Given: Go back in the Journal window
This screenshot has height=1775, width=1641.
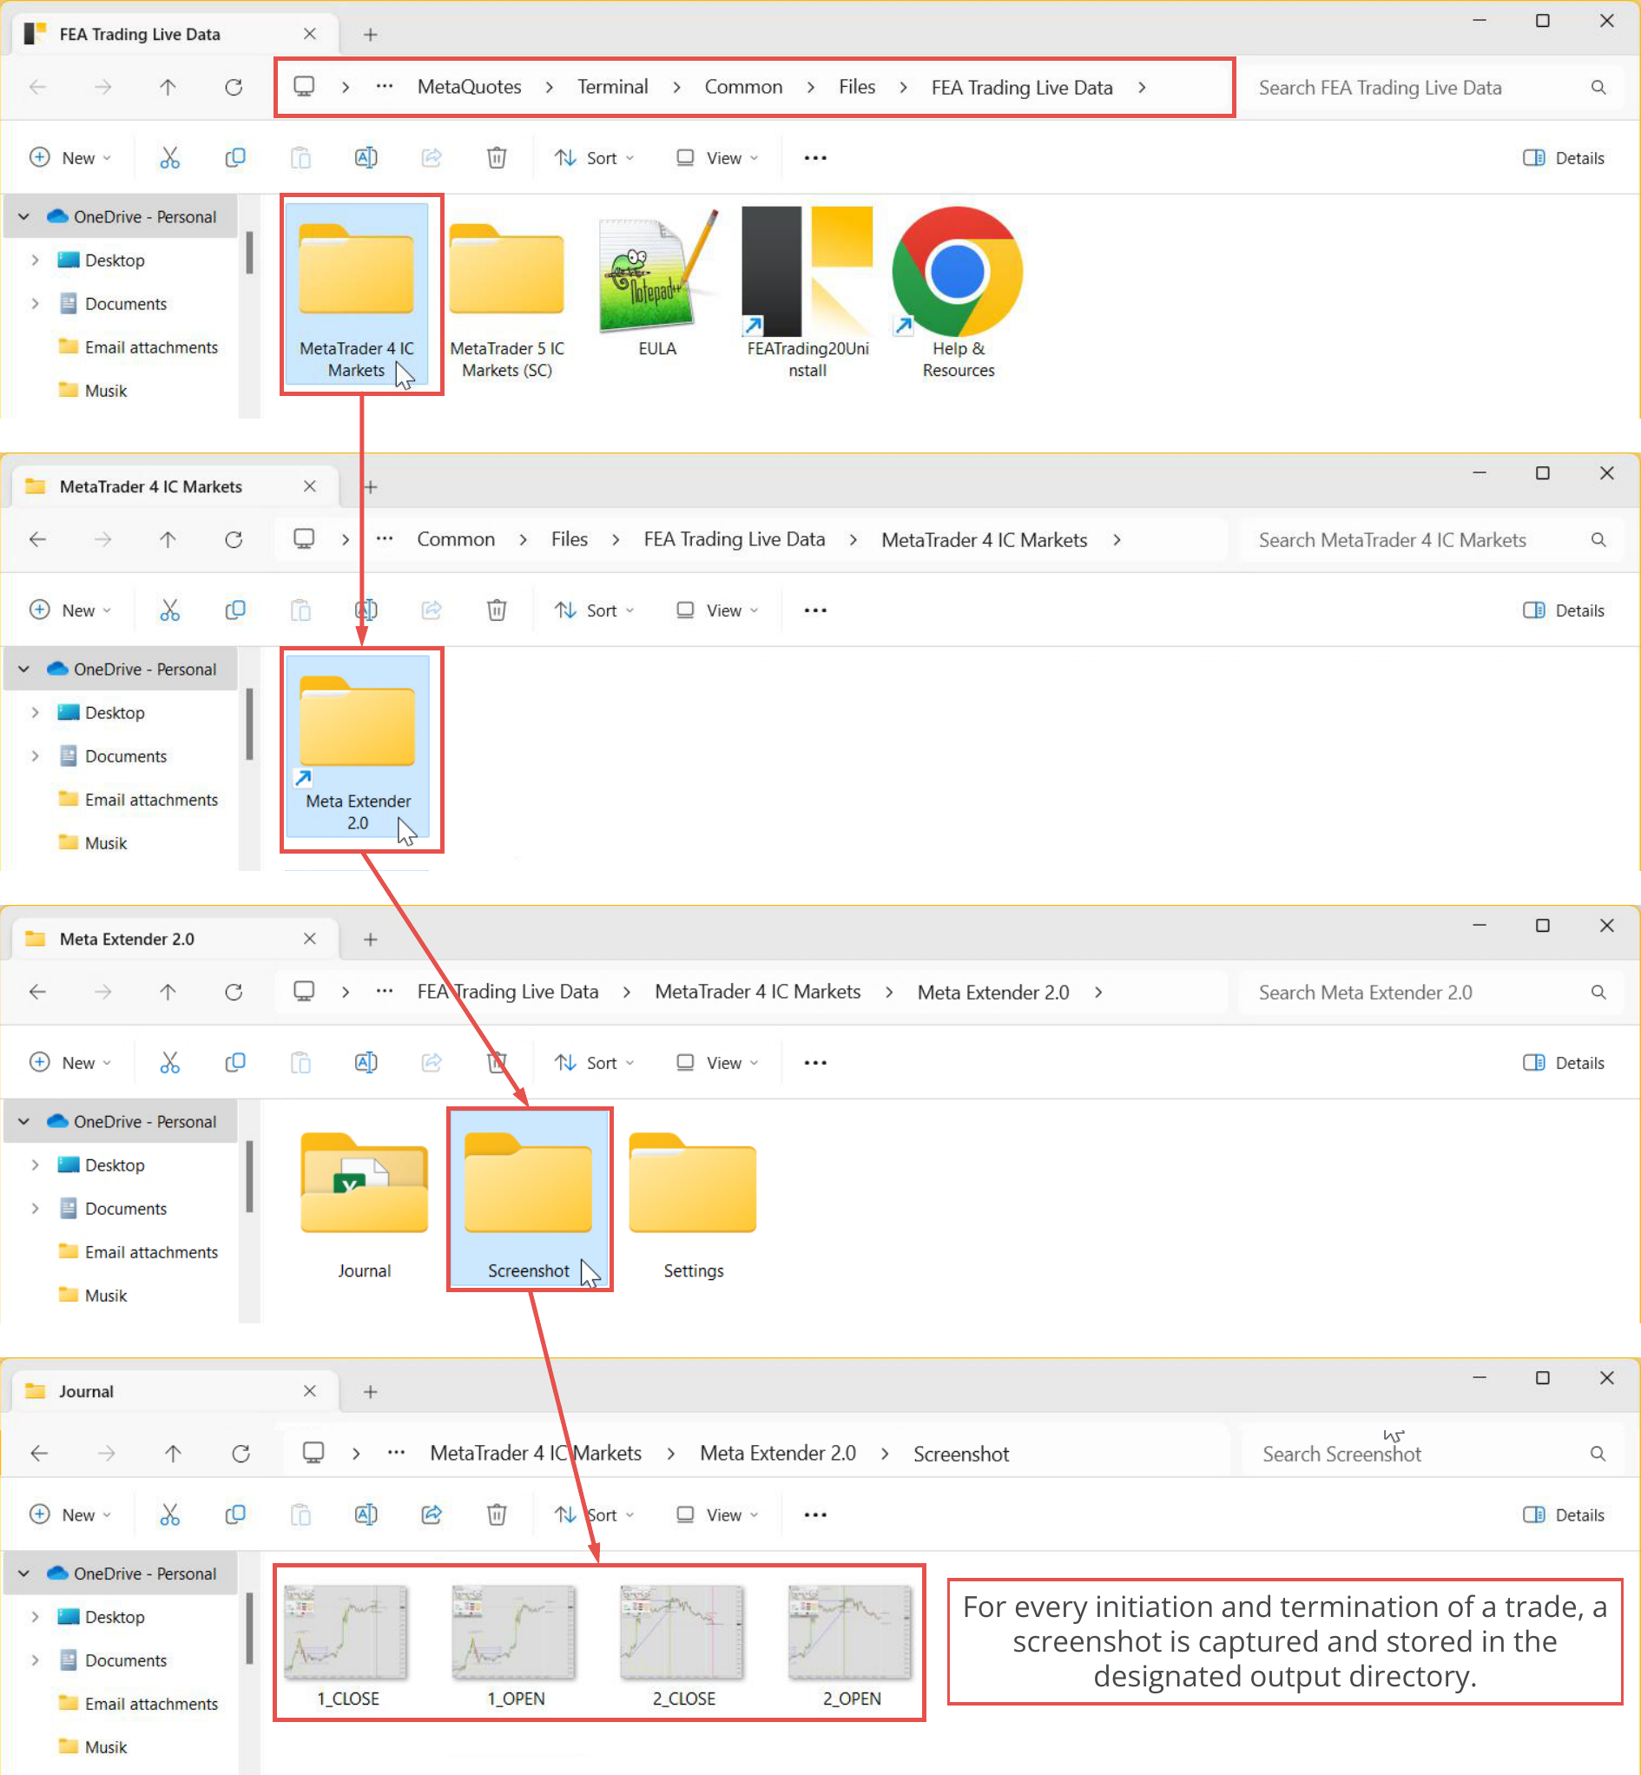Looking at the screenshot, I should coord(39,1453).
